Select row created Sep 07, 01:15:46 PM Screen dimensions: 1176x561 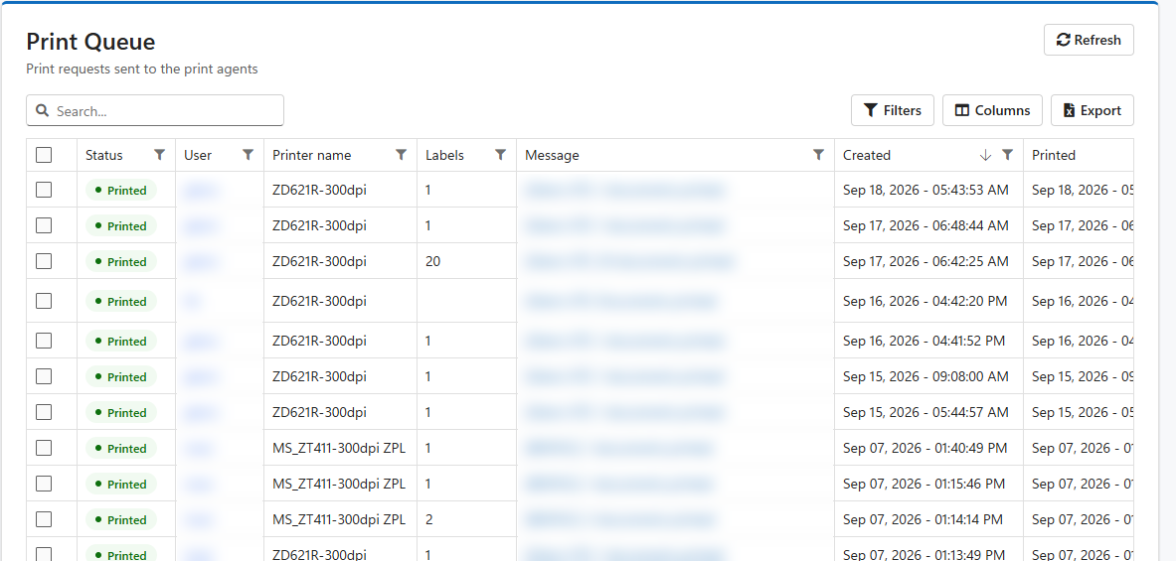pyautogui.click(x=44, y=484)
